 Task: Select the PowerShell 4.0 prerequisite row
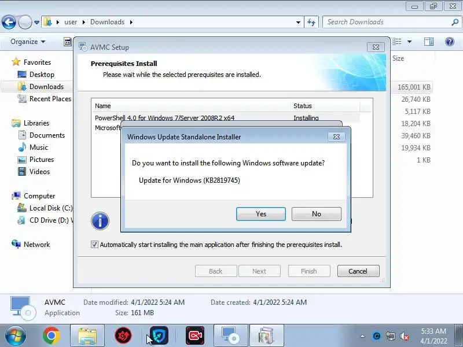(x=226, y=118)
